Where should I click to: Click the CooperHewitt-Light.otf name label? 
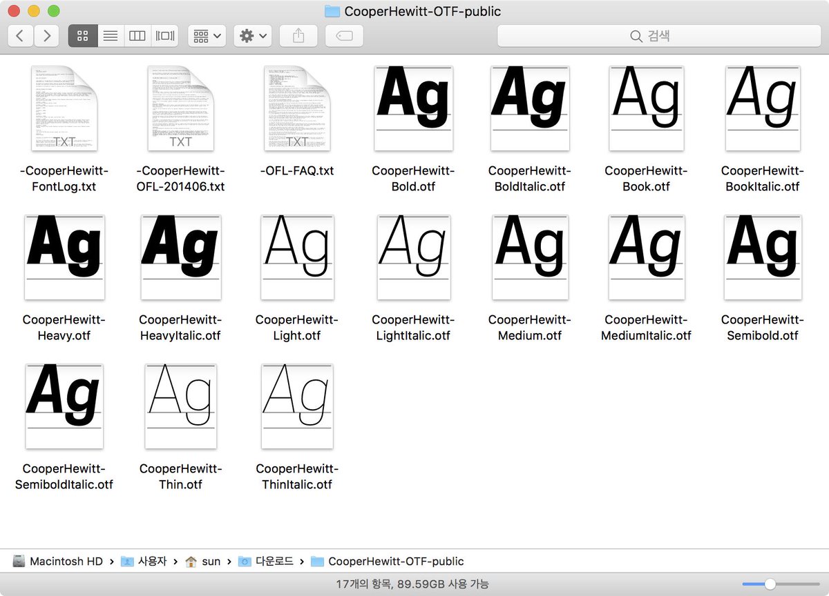(297, 328)
